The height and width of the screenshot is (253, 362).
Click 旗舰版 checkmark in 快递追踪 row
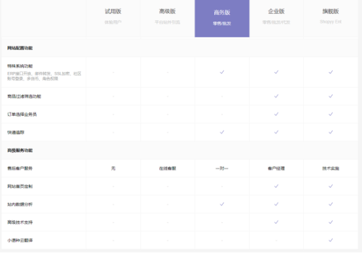click(x=331, y=132)
